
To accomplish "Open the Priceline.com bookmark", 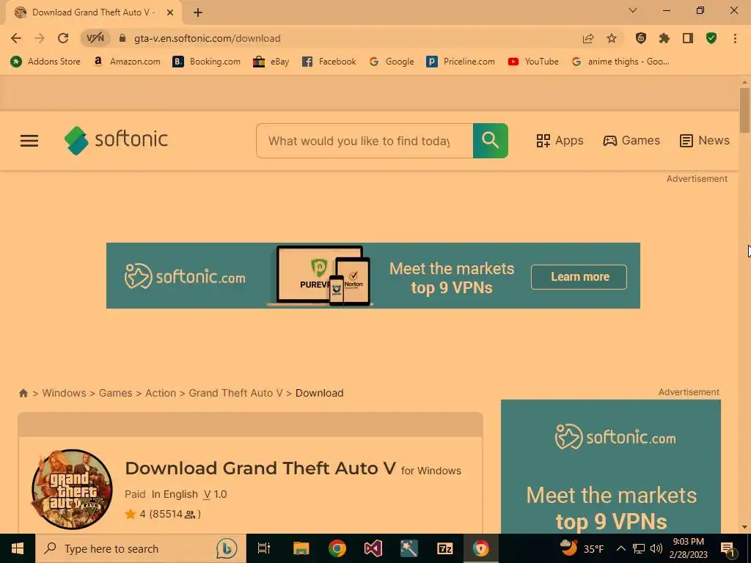I will point(461,62).
